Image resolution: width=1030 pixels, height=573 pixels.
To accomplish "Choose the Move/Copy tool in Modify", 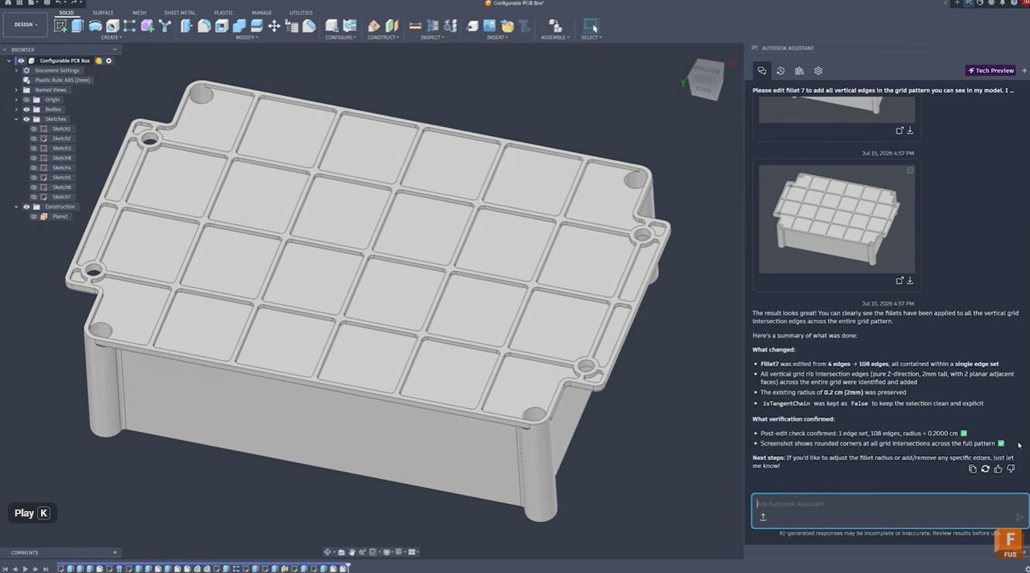I will [274, 26].
